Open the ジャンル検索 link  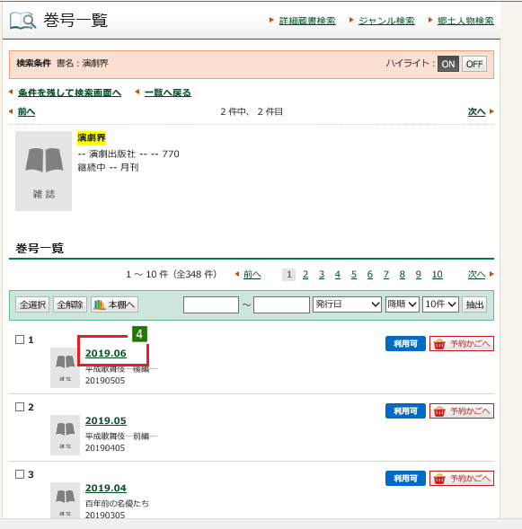[x=386, y=21]
